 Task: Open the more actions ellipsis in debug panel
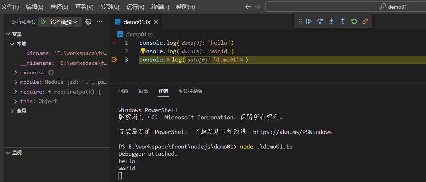[100, 22]
